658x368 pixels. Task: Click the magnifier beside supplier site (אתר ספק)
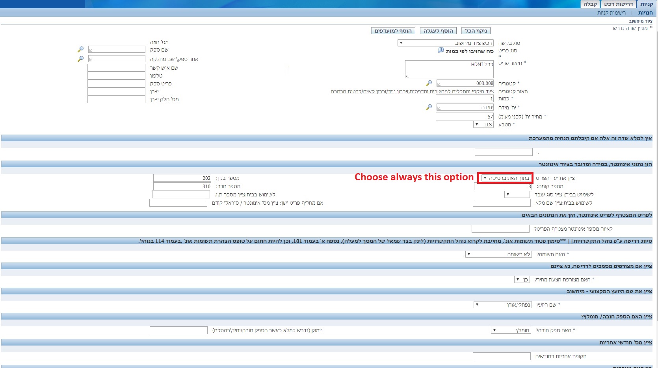click(80, 59)
